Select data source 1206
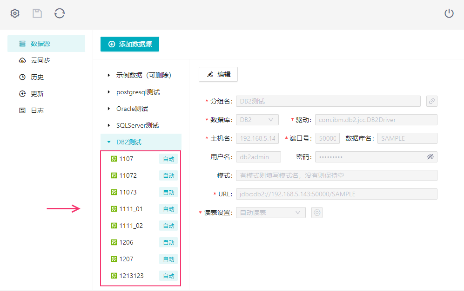The image size is (464, 291). pyautogui.click(x=127, y=242)
